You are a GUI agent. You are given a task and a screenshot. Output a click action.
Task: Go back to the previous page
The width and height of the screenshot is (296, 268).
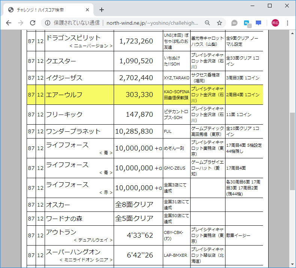[9, 23]
